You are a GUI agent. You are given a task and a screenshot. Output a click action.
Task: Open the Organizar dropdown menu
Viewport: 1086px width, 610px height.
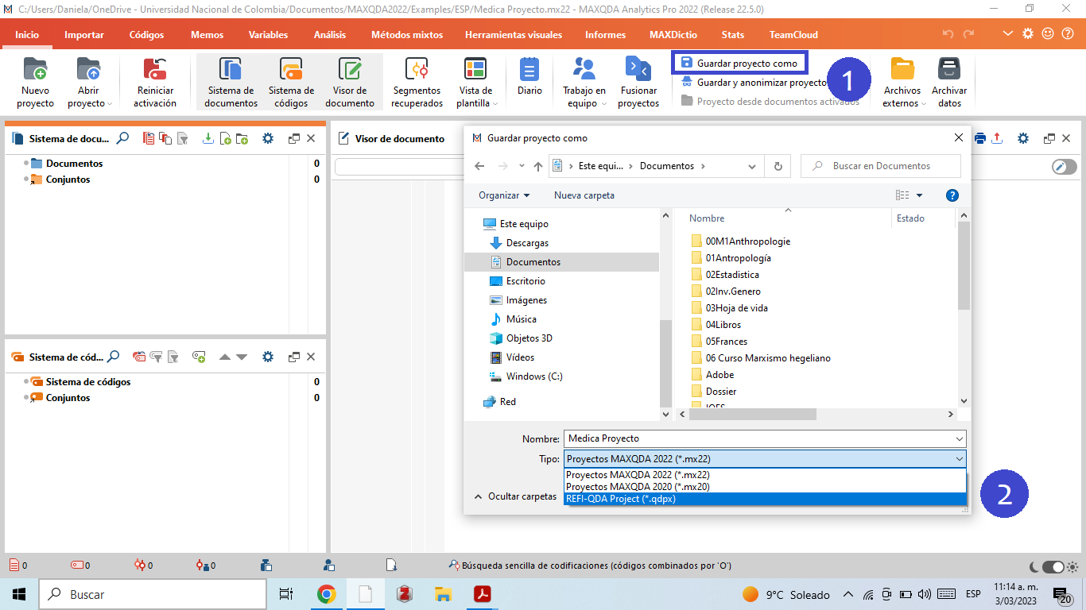coord(504,195)
